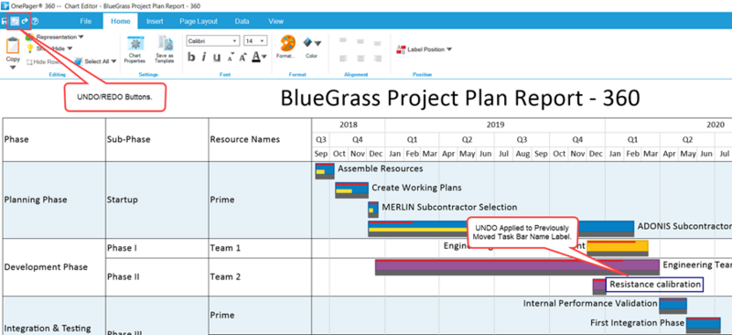This screenshot has width=732, height=335.
Task: Switch to the Data tab
Action: (x=242, y=21)
